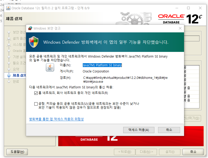The image size is (208, 158).
Task: Select the 기본 설치 step in installer sidebar
Action: pos(19,57)
